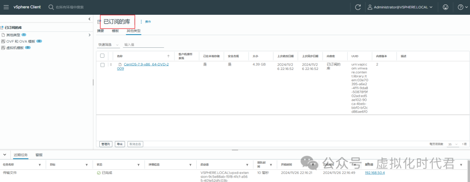Click the 传输文件 task name
Screen dimensions: 470x182
click(x=10, y=173)
